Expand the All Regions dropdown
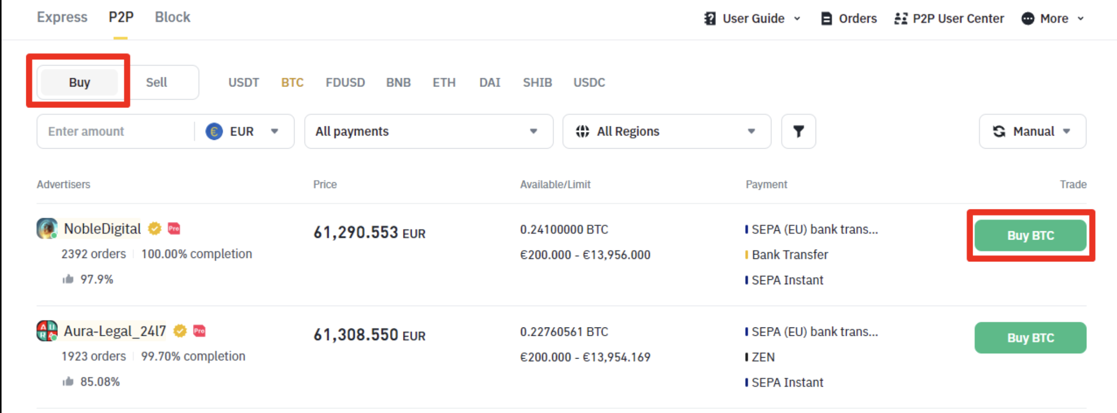Image resolution: width=1117 pixels, height=413 pixels. [x=666, y=131]
